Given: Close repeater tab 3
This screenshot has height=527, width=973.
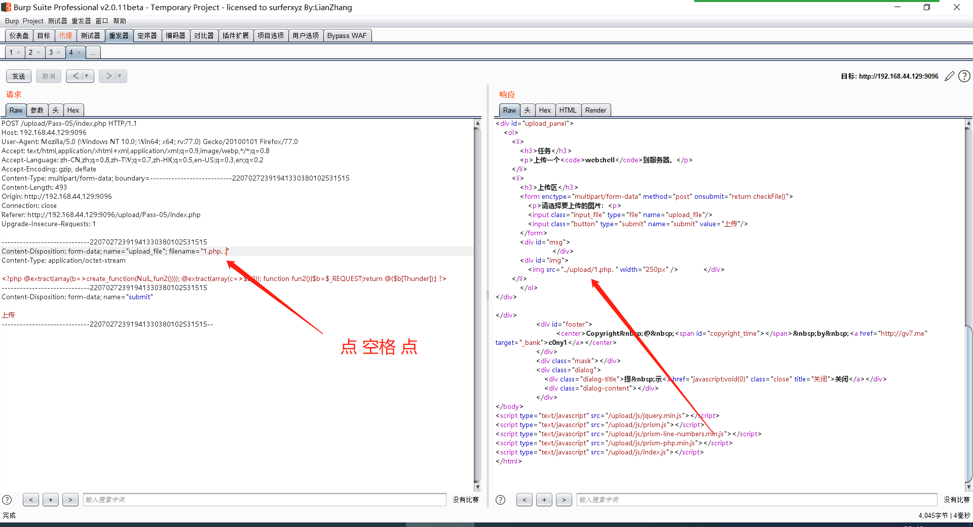Looking at the screenshot, I should coord(58,53).
